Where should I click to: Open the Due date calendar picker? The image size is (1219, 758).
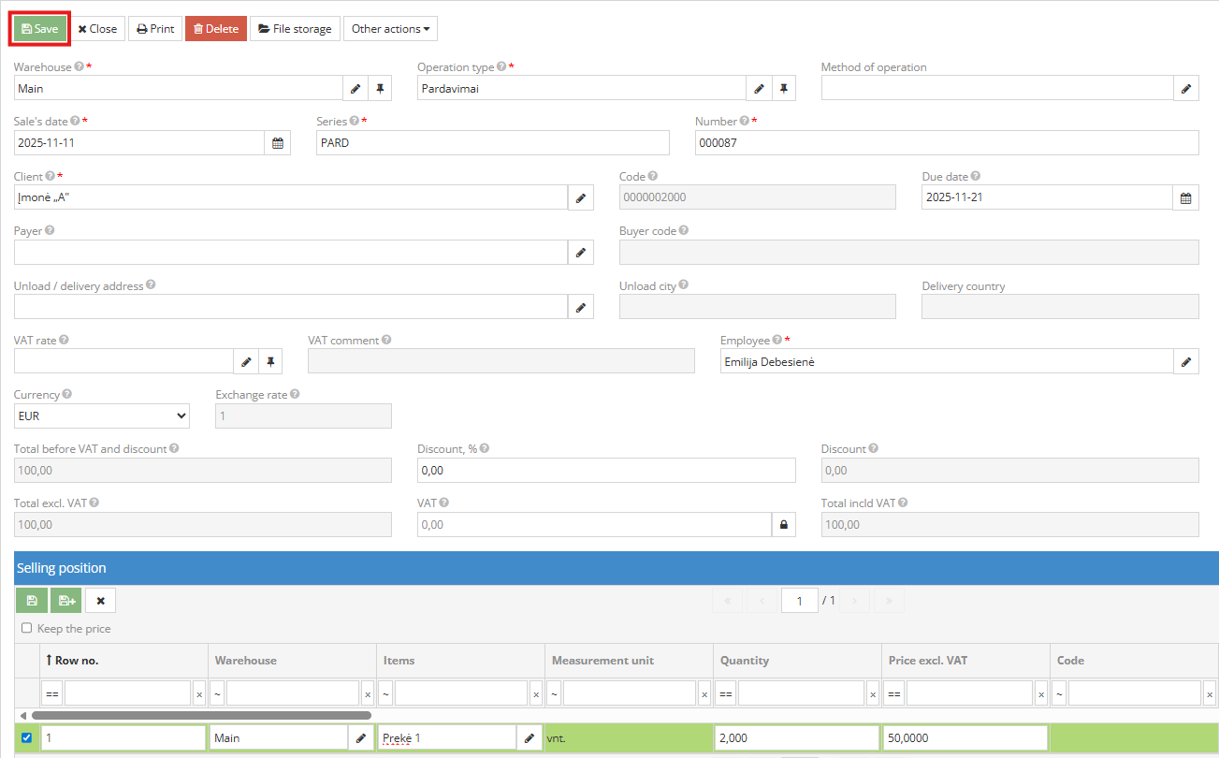[1185, 197]
